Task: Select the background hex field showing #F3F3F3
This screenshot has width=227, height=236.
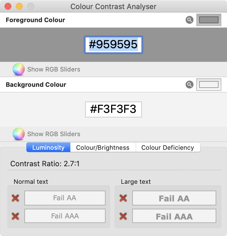Action: click(x=113, y=109)
